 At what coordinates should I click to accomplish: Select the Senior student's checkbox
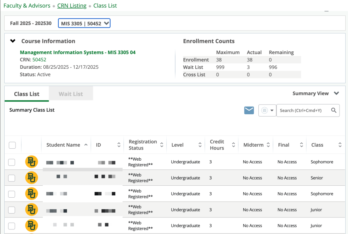pos(12,178)
